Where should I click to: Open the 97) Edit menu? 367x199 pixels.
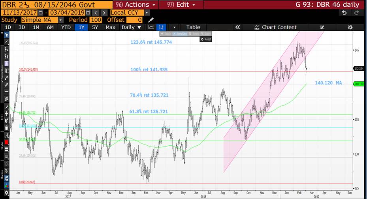(x=181, y=4)
